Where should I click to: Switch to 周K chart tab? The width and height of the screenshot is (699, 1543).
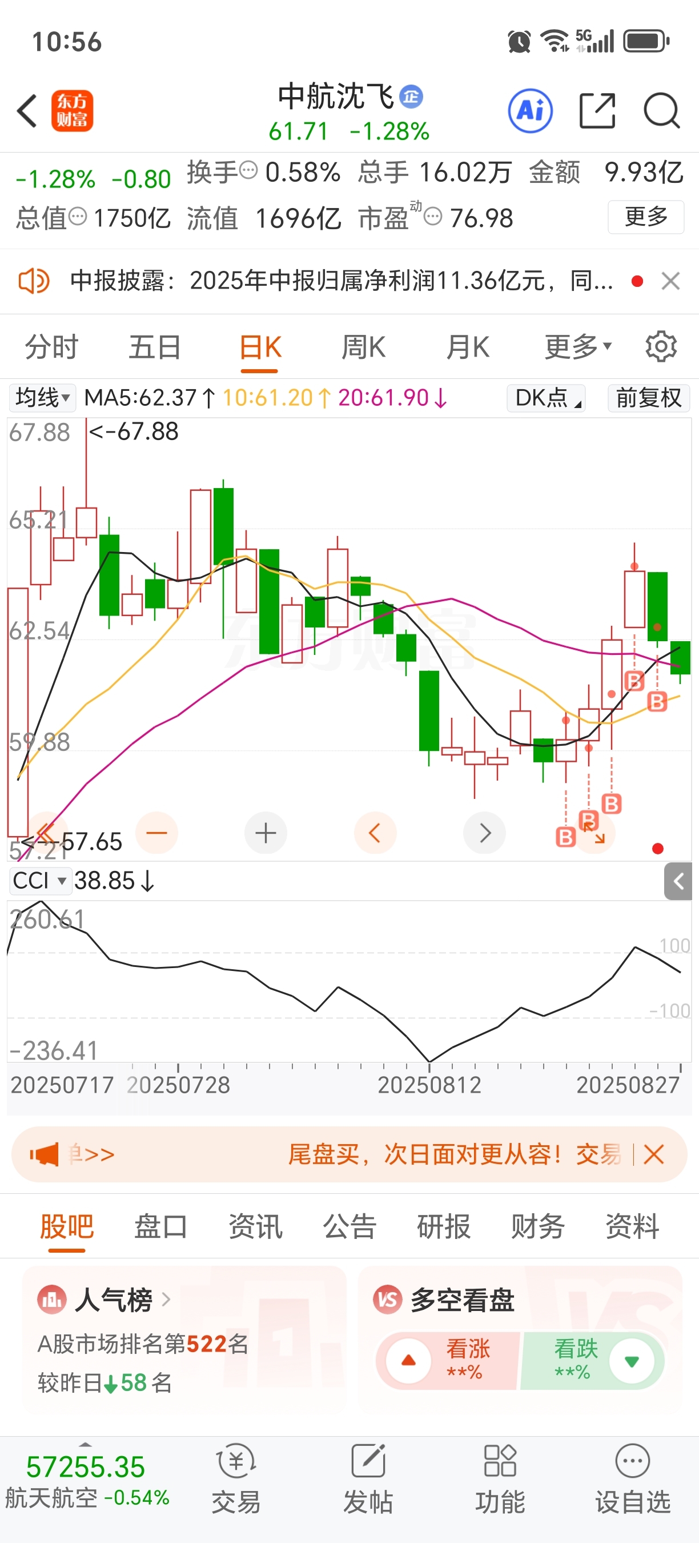[x=363, y=347]
